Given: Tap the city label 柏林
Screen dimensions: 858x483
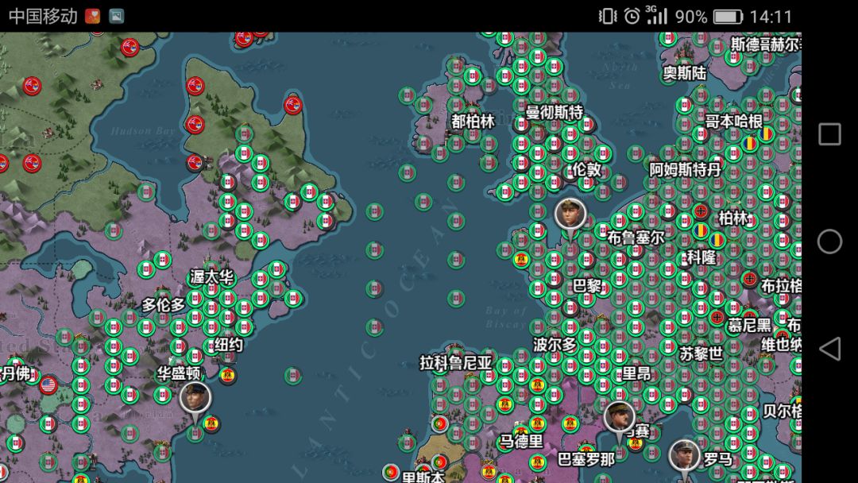Looking at the screenshot, I should click(733, 218).
